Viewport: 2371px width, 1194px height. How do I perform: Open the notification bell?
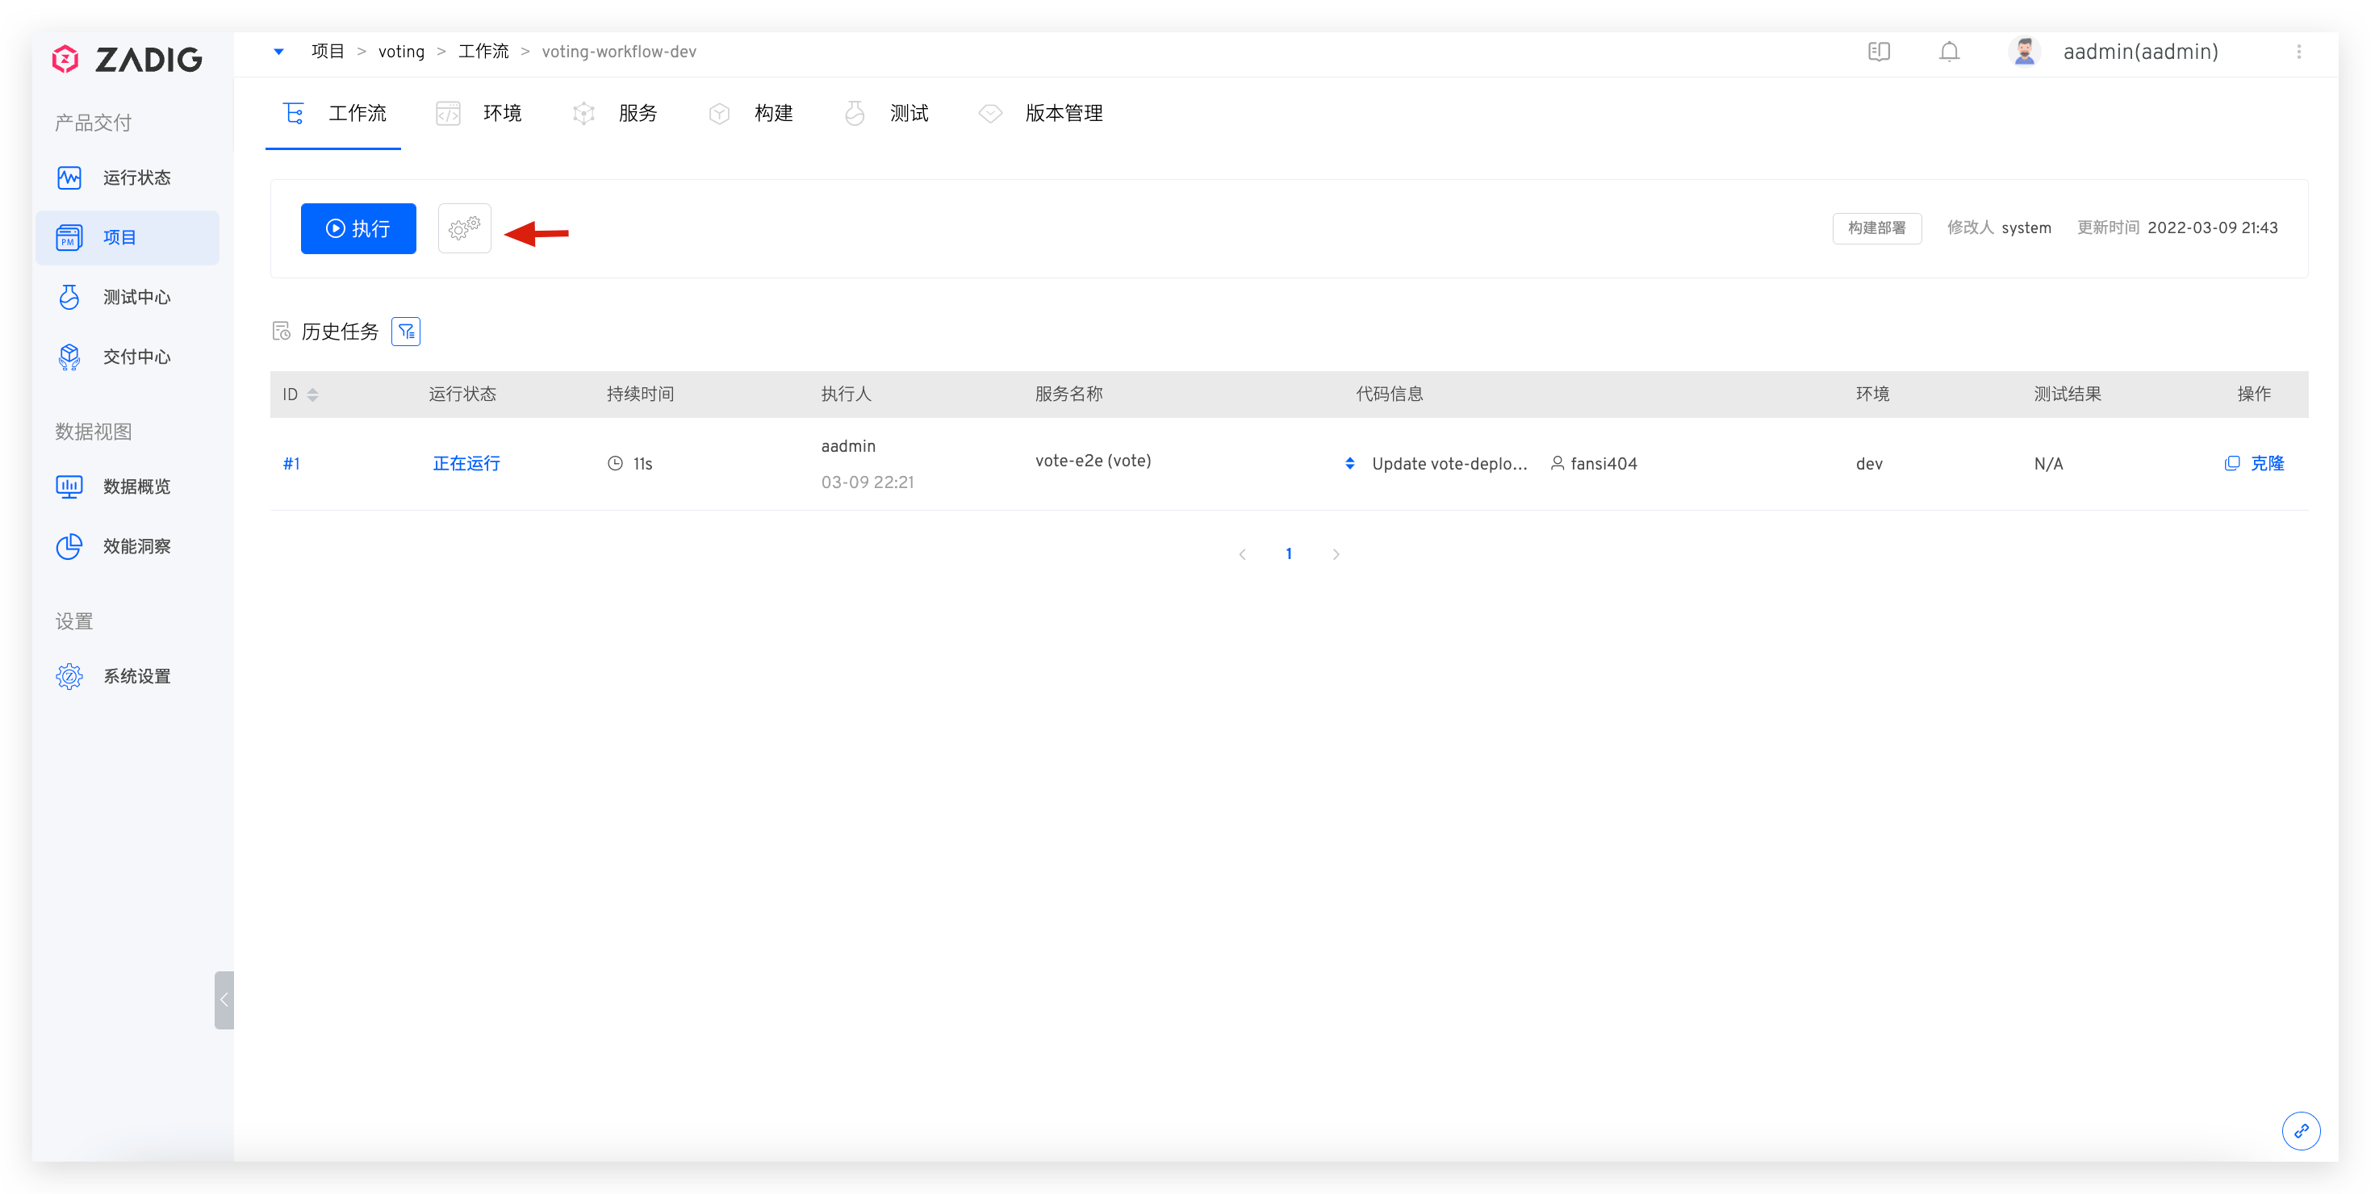[x=1948, y=52]
